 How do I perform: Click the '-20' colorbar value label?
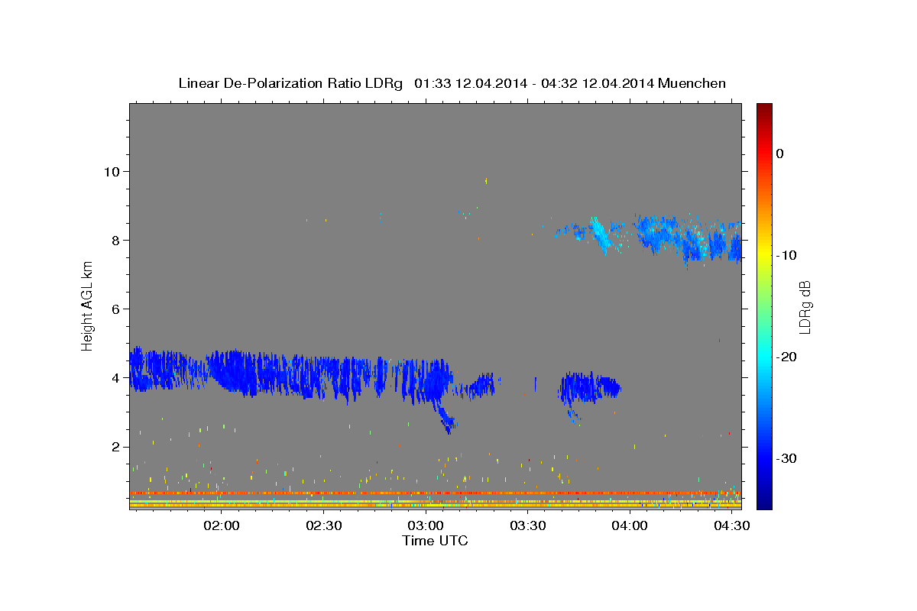786,357
